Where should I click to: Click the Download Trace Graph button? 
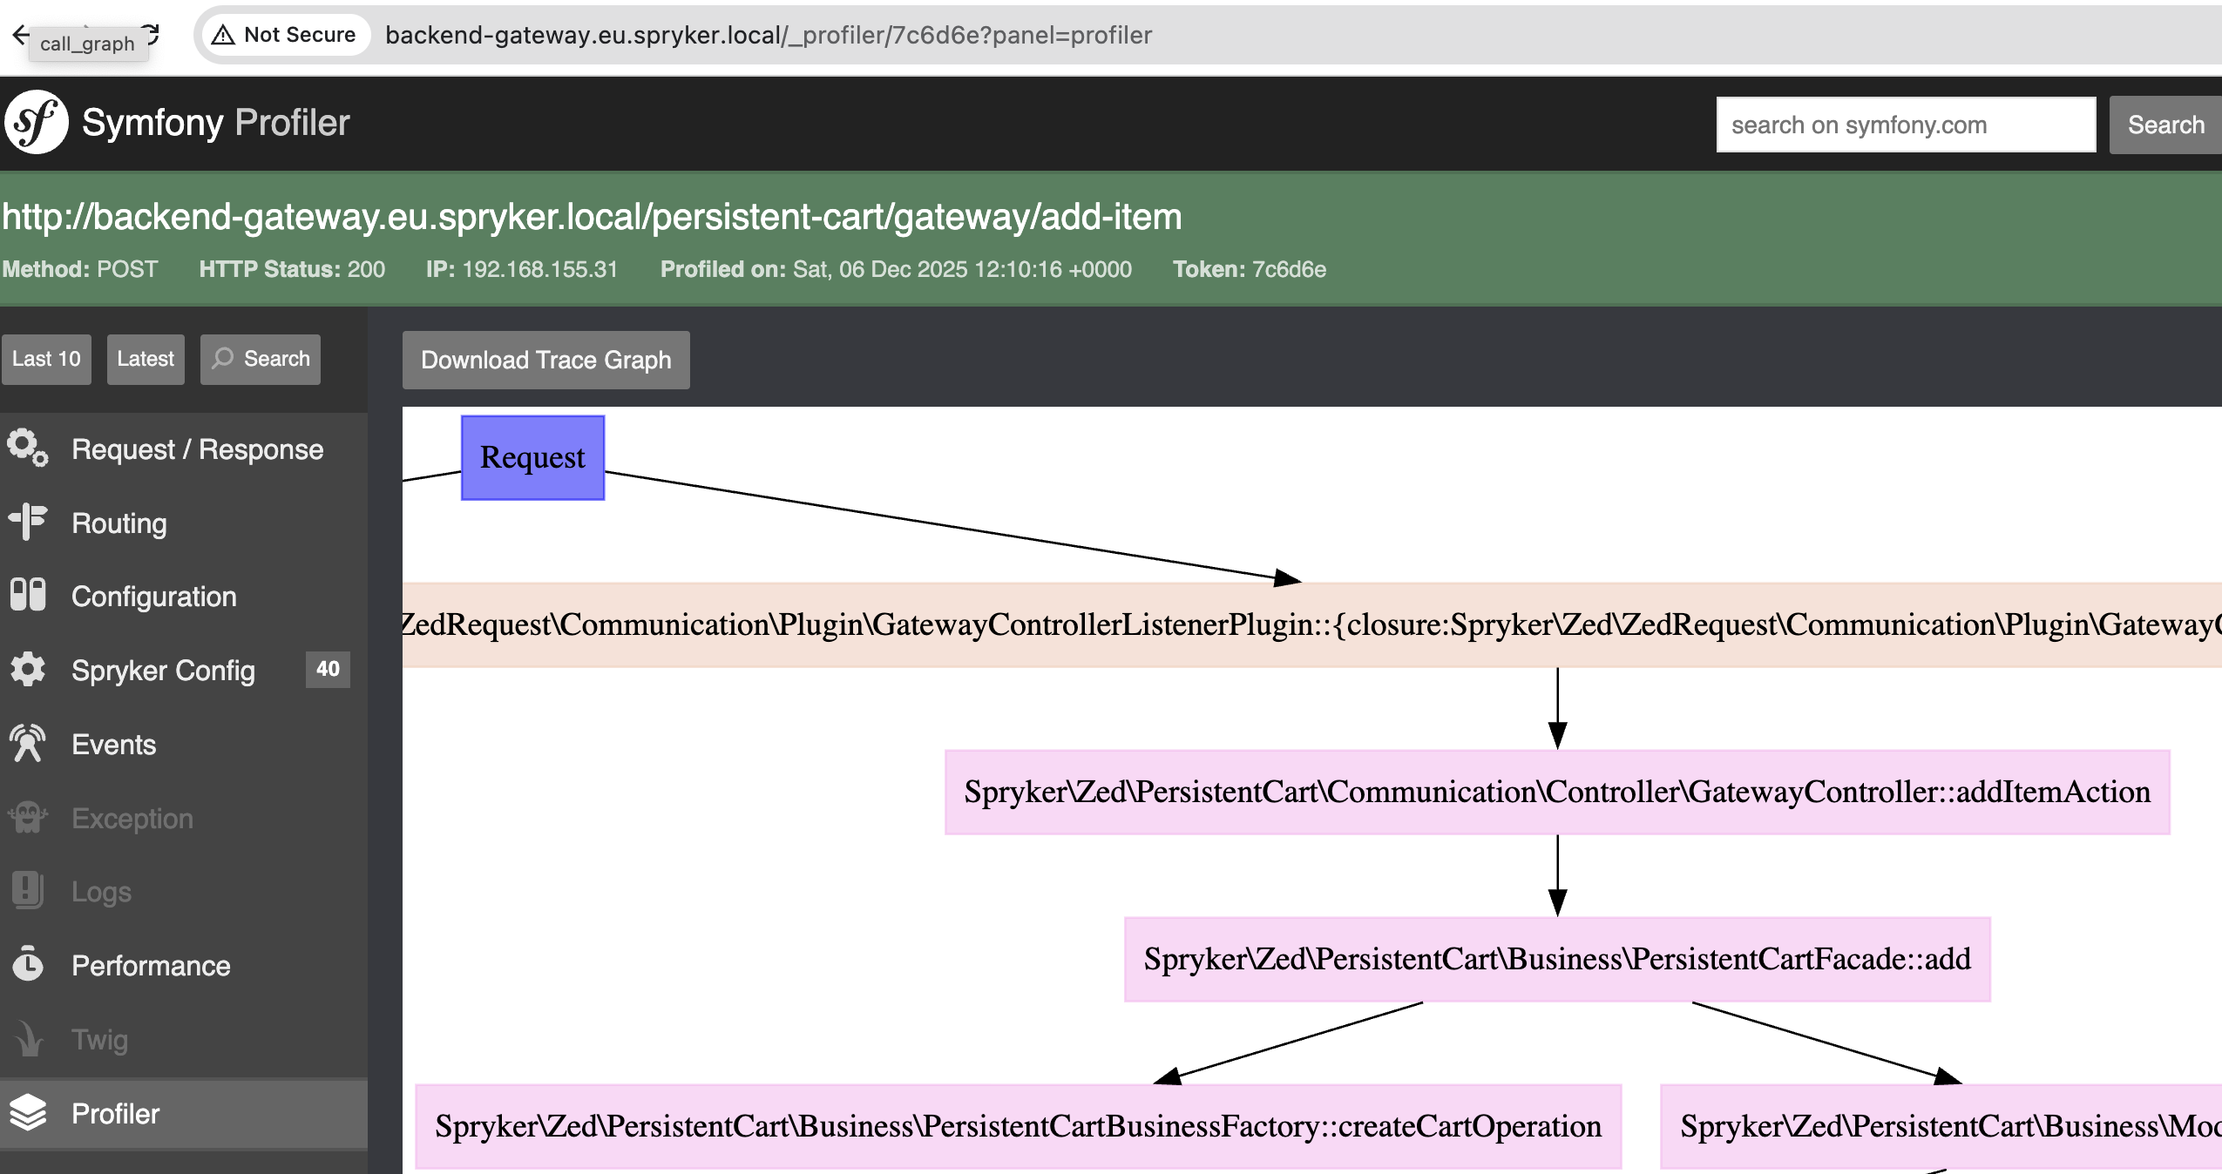545,360
